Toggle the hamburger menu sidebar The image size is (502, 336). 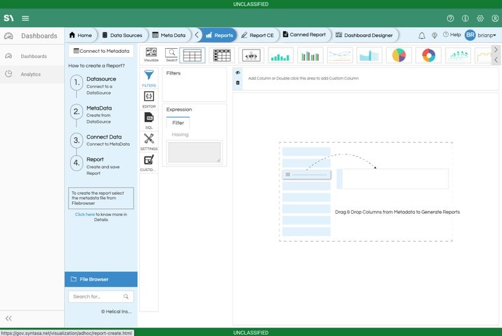pos(25,18)
